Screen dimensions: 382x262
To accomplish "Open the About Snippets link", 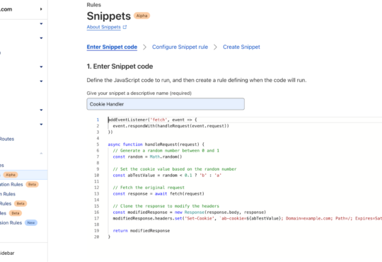I will point(104,27).
